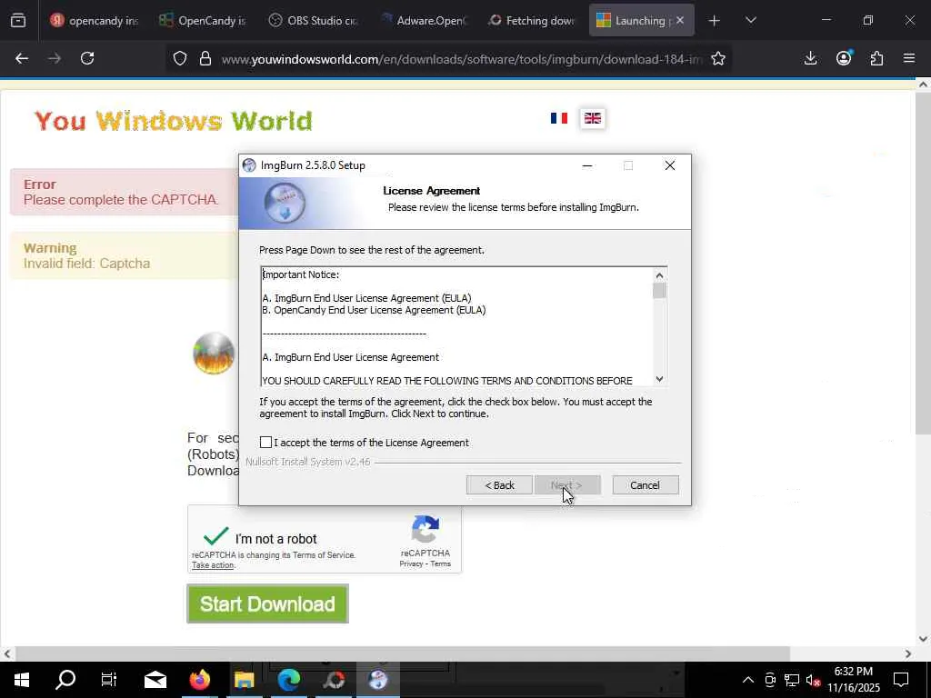
Task: Open File Explorer from taskbar
Action: click(244, 680)
